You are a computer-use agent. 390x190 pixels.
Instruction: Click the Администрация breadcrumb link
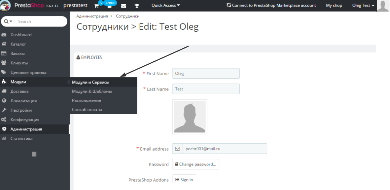[x=92, y=16]
